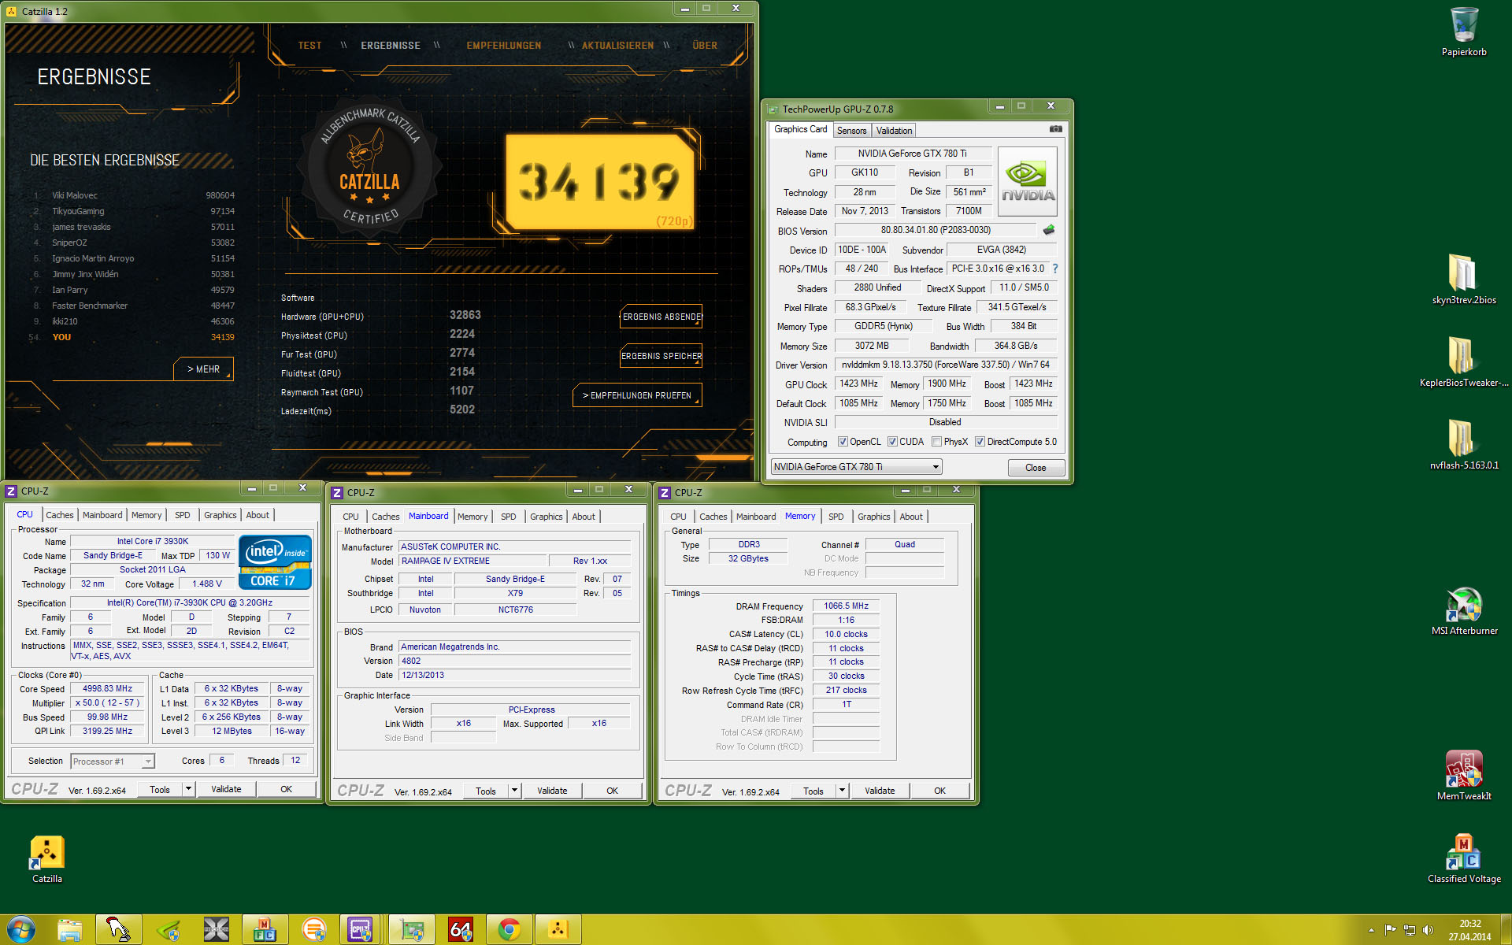
Task: Select the EMPFEHLUNGEN menu in Catzilla
Action: tap(504, 46)
